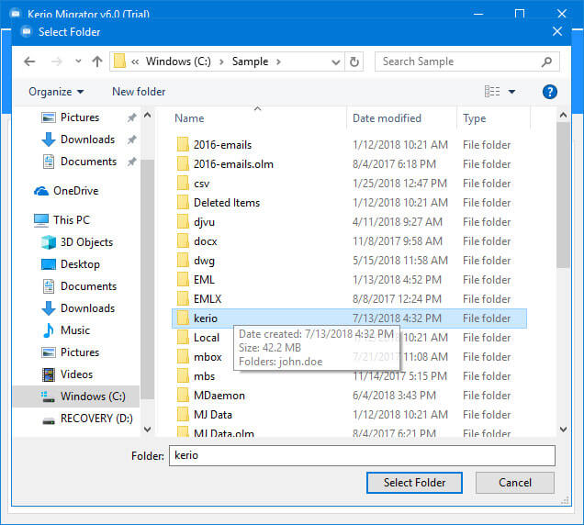Click the file list scrollbar thumb
The width and height of the screenshot is (584, 525).
563,195
